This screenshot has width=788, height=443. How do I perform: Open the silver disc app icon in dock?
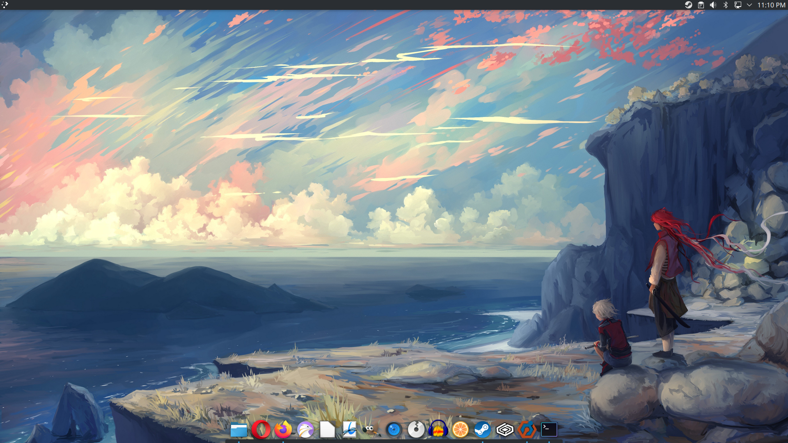[416, 430]
